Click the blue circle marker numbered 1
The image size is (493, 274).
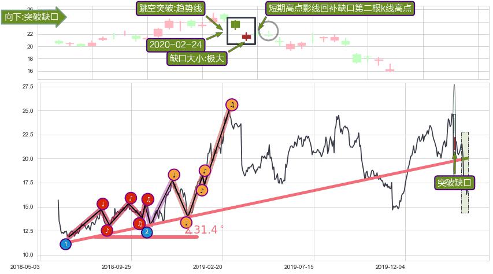(x=66, y=244)
